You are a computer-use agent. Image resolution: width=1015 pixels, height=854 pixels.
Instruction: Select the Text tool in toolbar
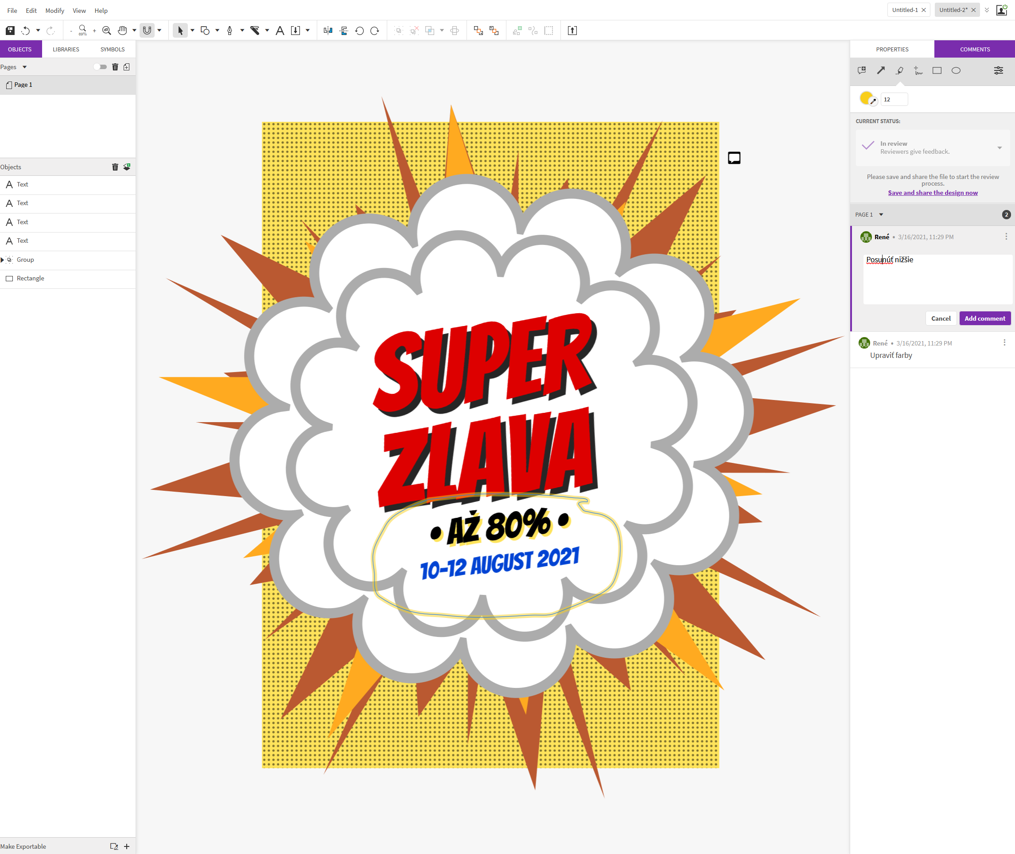click(x=280, y=31)
